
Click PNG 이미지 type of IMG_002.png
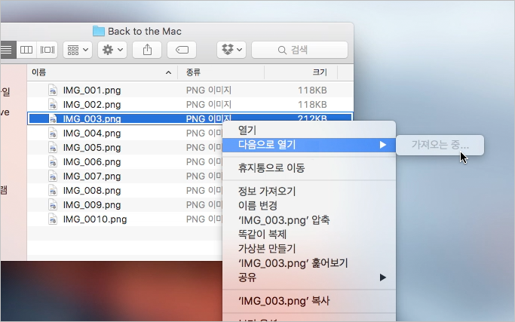(x=209, y=105)
